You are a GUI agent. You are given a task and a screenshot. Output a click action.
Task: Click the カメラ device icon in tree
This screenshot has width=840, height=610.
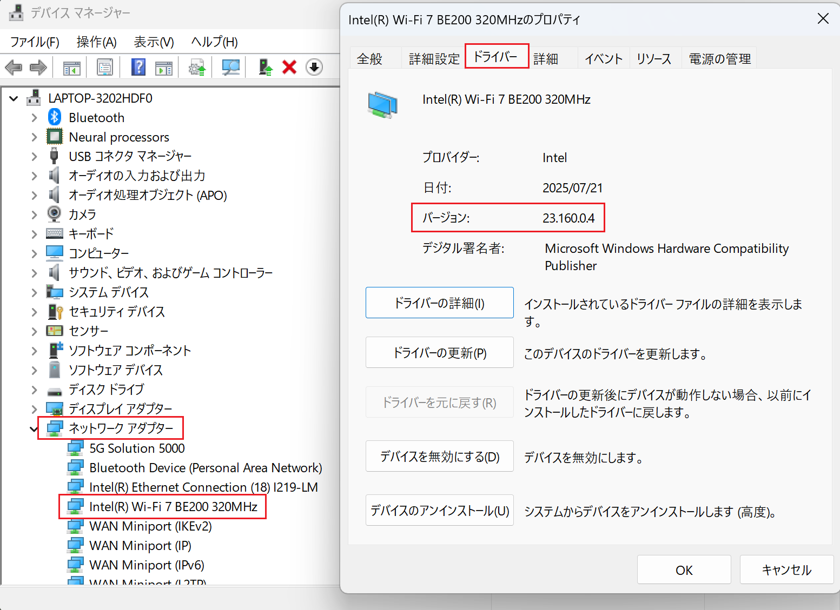(55, 214)
